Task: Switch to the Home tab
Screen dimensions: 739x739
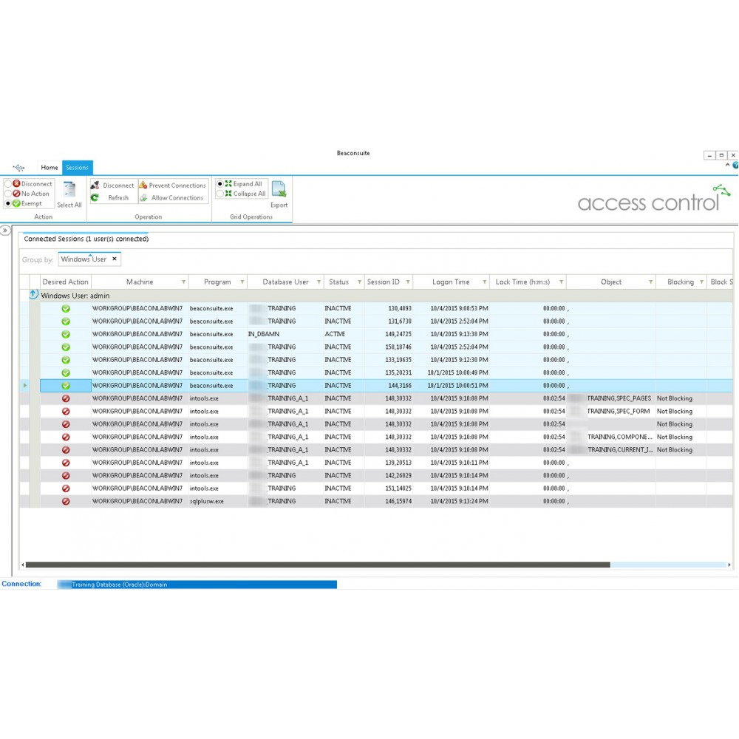Action: pos(50,168)
